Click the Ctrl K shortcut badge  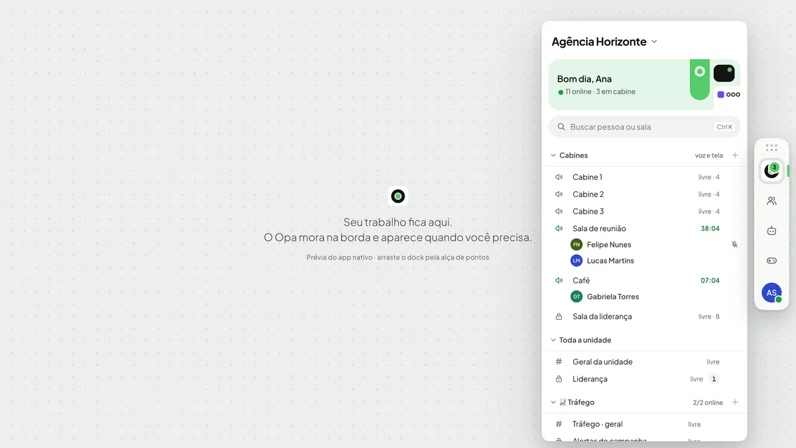point(724,127)
